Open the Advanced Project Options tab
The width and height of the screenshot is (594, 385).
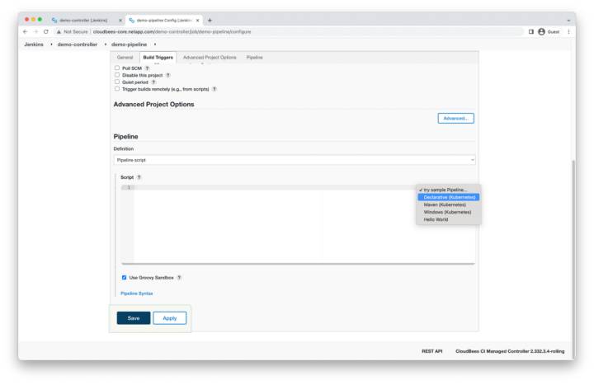tap(210, 58)
